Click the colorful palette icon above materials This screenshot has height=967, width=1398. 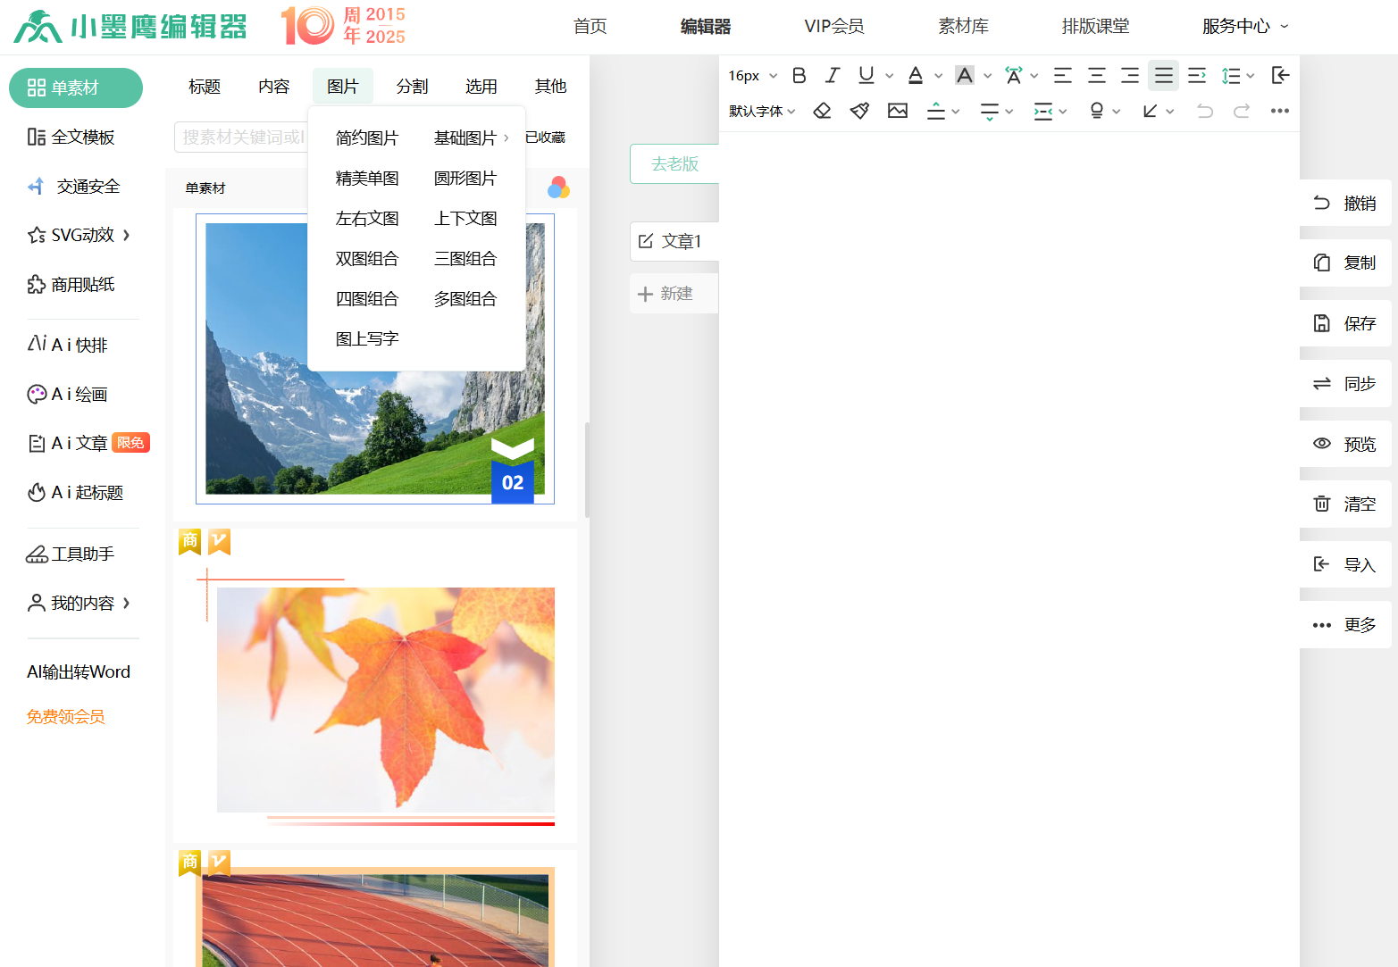[x=558, y=188]
